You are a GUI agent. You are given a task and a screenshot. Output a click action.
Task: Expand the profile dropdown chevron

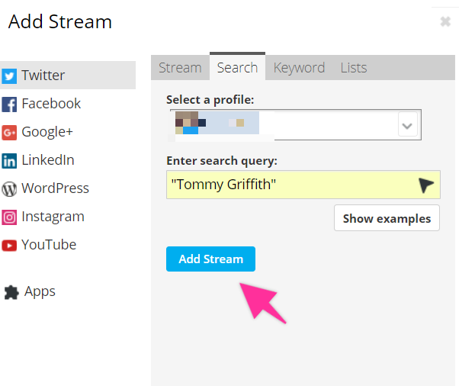click(x=409, y=126)
